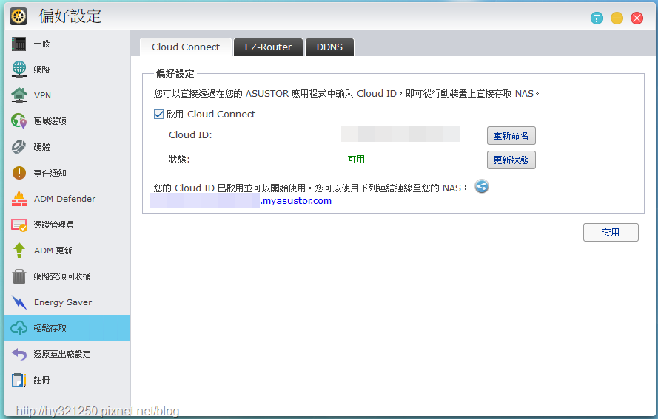Click the ADM 更新 sidebar label
The width and height of the screenshot is (658, 419).
[53, 251]
